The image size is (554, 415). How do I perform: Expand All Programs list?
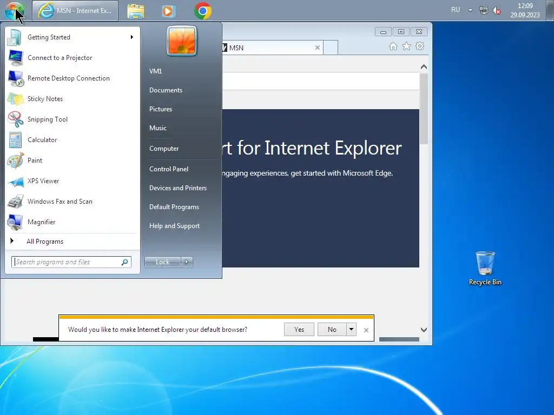tap(72, 242)
